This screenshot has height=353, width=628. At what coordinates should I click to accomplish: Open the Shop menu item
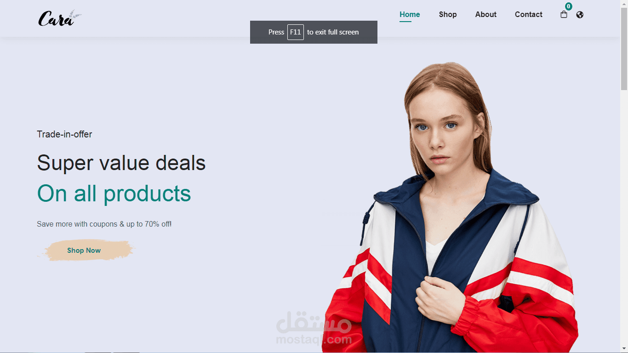[448, 15]
